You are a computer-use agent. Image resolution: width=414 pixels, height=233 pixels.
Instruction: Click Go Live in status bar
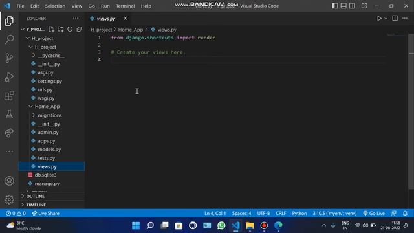pyautogui.click(x=374, y=213)
